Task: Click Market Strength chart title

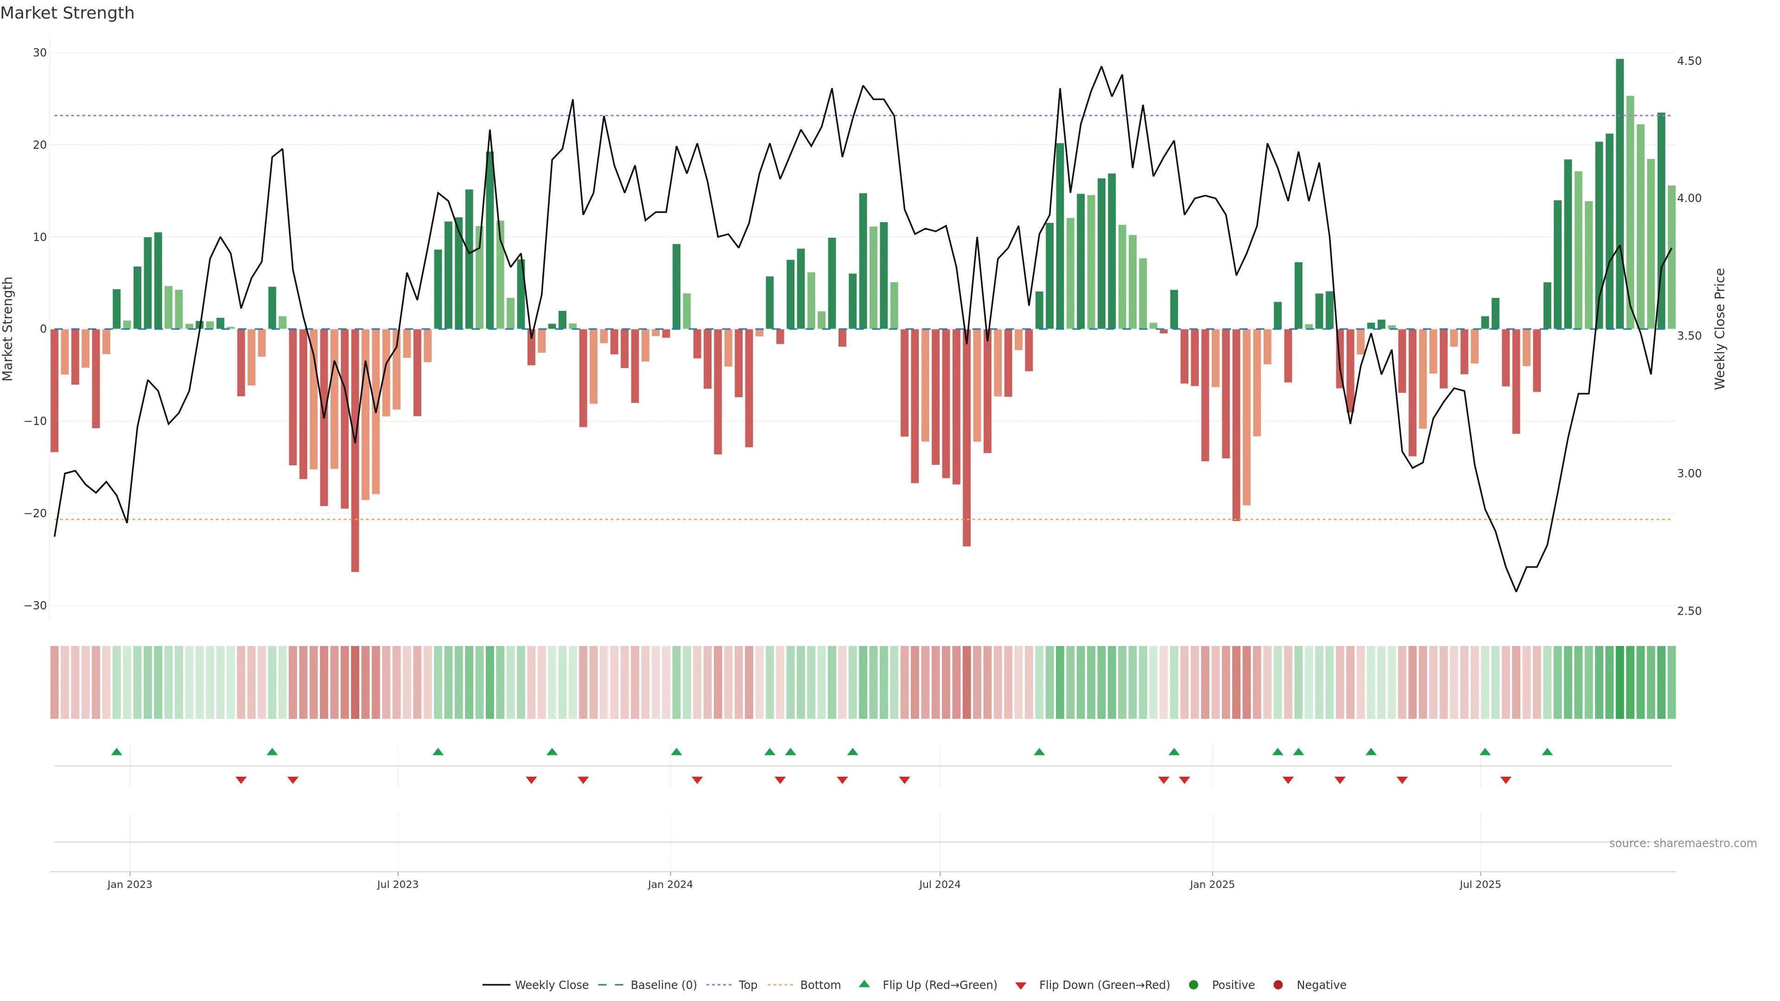Action: 67,13
